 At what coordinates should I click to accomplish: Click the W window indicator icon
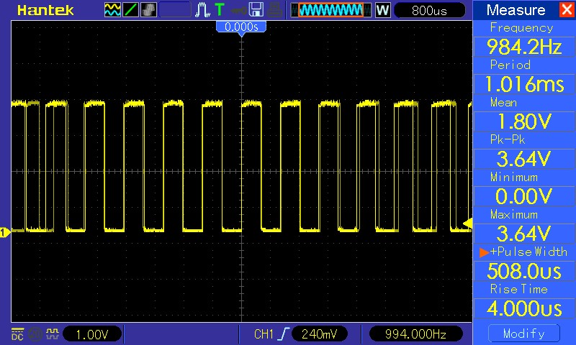pyautogui.click(x=382, y=10)
